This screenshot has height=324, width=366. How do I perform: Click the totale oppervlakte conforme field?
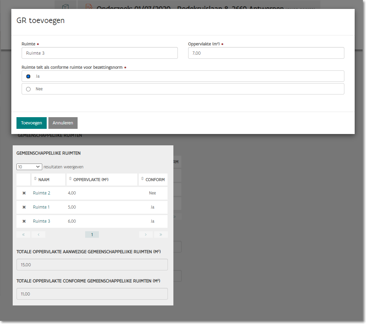[92, 294]
